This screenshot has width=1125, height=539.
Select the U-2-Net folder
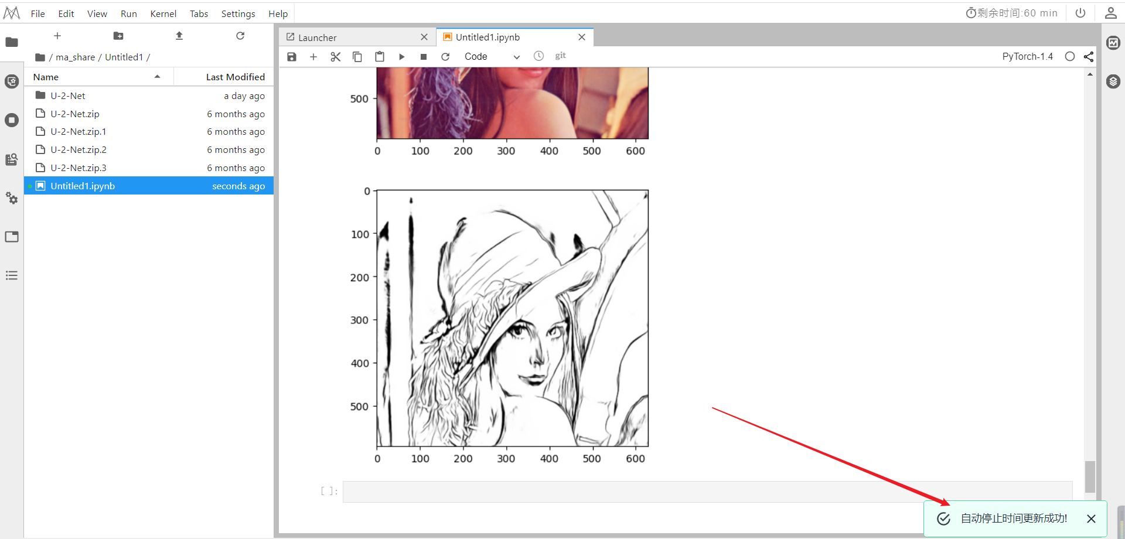click(149, 95)
